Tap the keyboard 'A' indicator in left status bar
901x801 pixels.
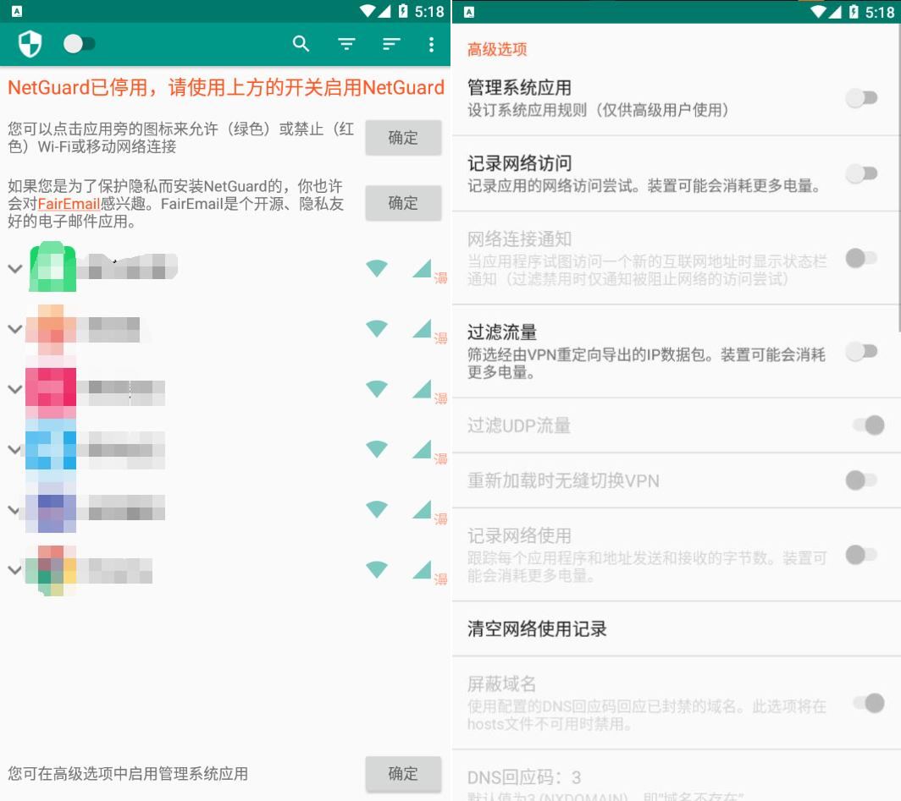pos(17,11)
